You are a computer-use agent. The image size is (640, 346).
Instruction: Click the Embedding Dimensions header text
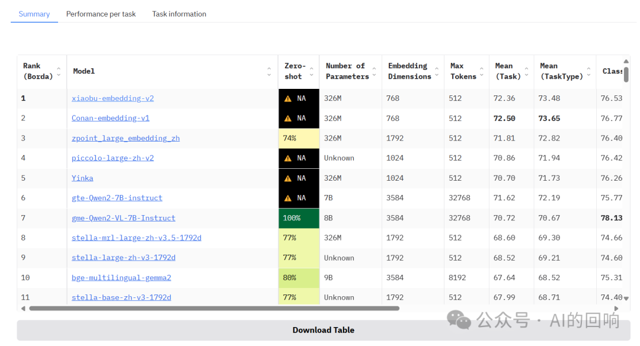coord(409,72)
